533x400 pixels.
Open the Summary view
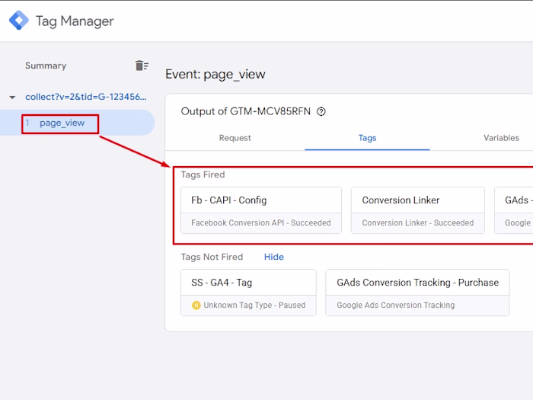[46, 66]
